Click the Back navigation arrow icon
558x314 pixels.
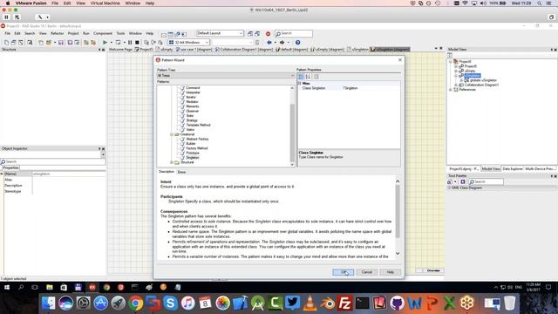click(269, 43)
